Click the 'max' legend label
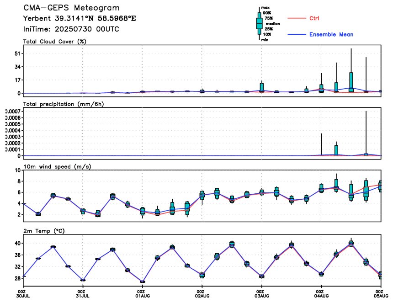Viewport: 393px width, 303px height. click(x=265, y=8)
